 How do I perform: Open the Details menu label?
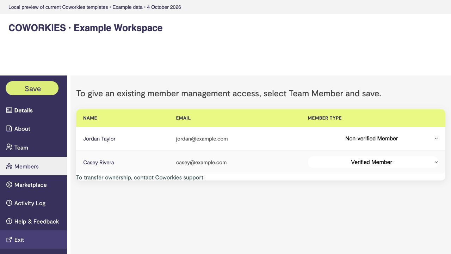(24, 110)
